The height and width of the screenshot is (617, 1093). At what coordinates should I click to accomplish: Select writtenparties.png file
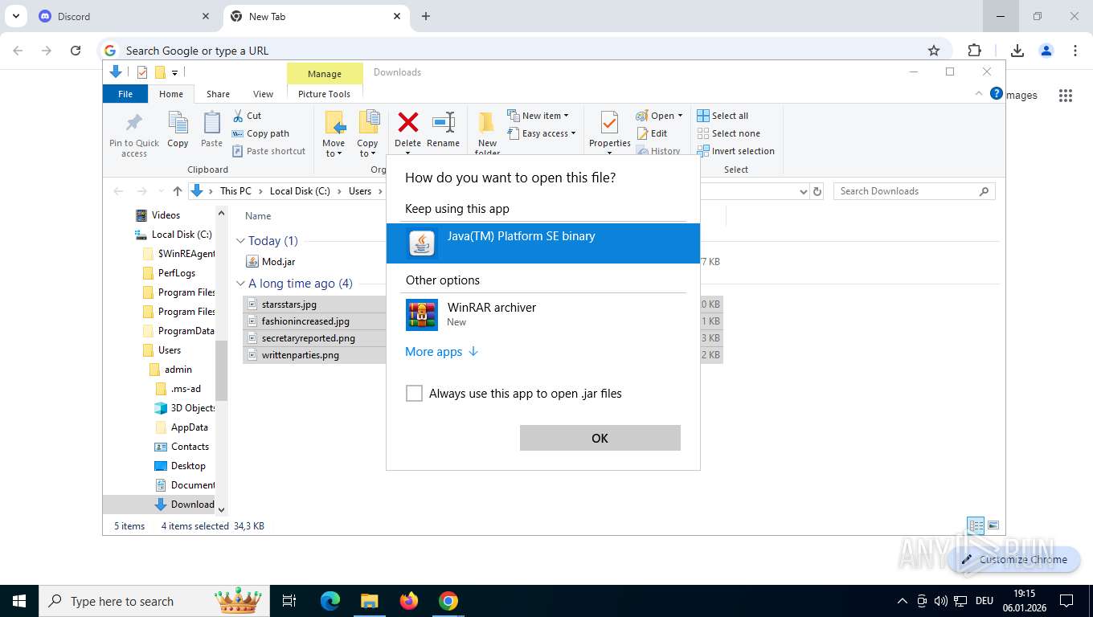300,355
